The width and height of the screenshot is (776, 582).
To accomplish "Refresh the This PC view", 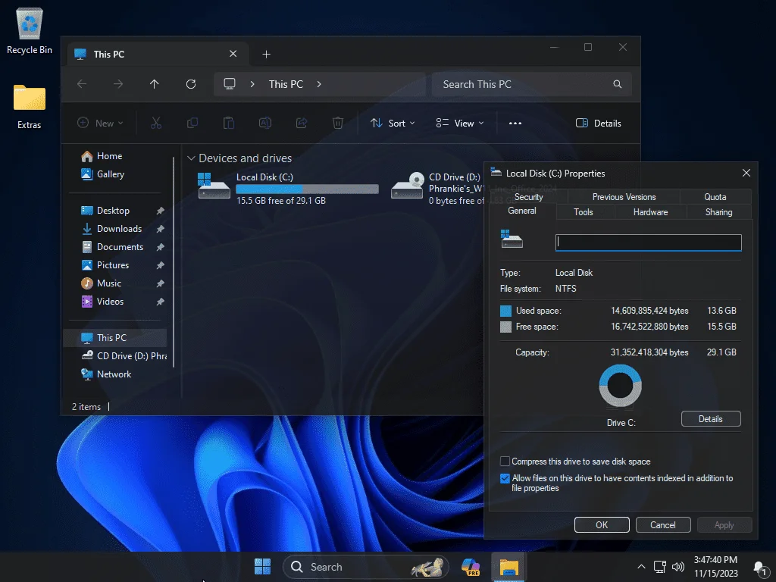I will pyautogui.click(x=191, y=84).
